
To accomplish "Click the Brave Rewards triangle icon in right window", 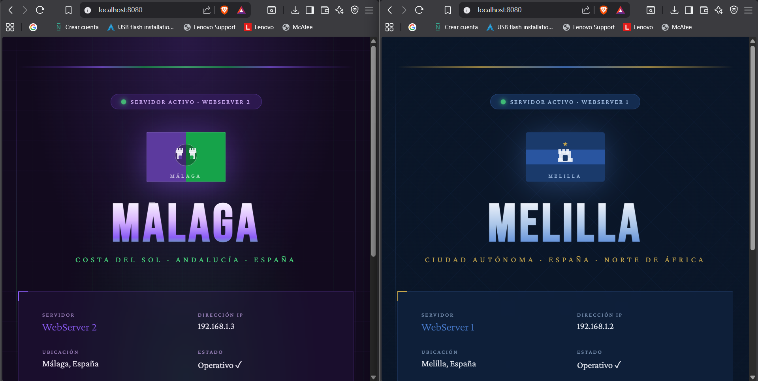I will pyautogui.click(x=621, y=10).
